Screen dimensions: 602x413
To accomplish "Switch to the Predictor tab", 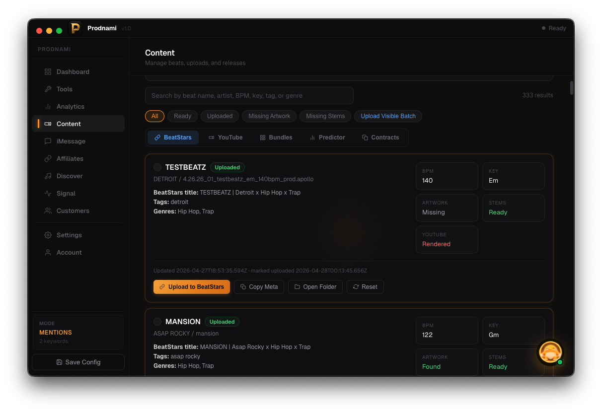I will pyautogui.click(x=327, y=138).
